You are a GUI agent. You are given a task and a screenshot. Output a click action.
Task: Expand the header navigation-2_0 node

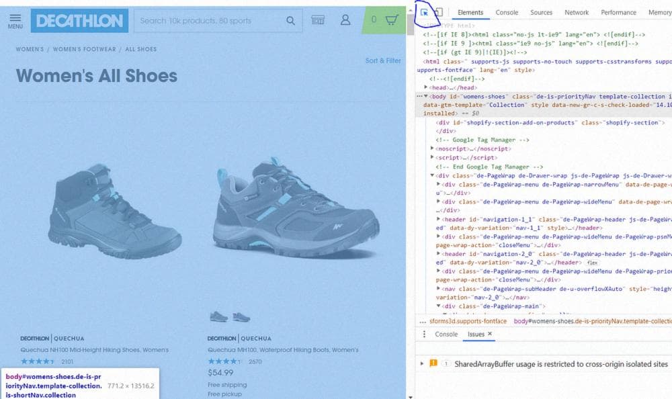pos(438,253)
